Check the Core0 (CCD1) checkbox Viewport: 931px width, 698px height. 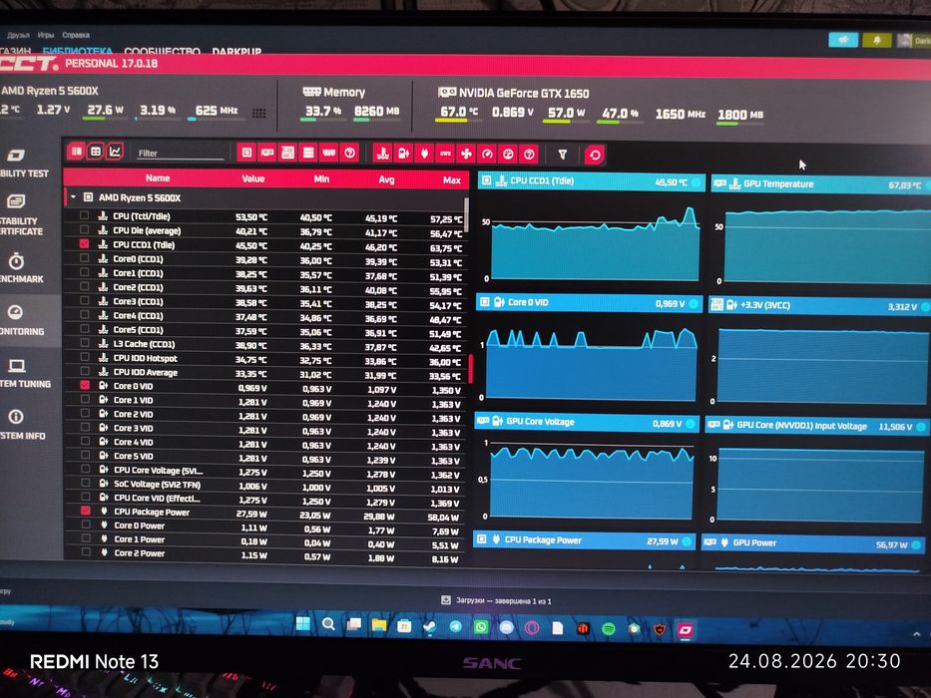(x=84, y=258)
